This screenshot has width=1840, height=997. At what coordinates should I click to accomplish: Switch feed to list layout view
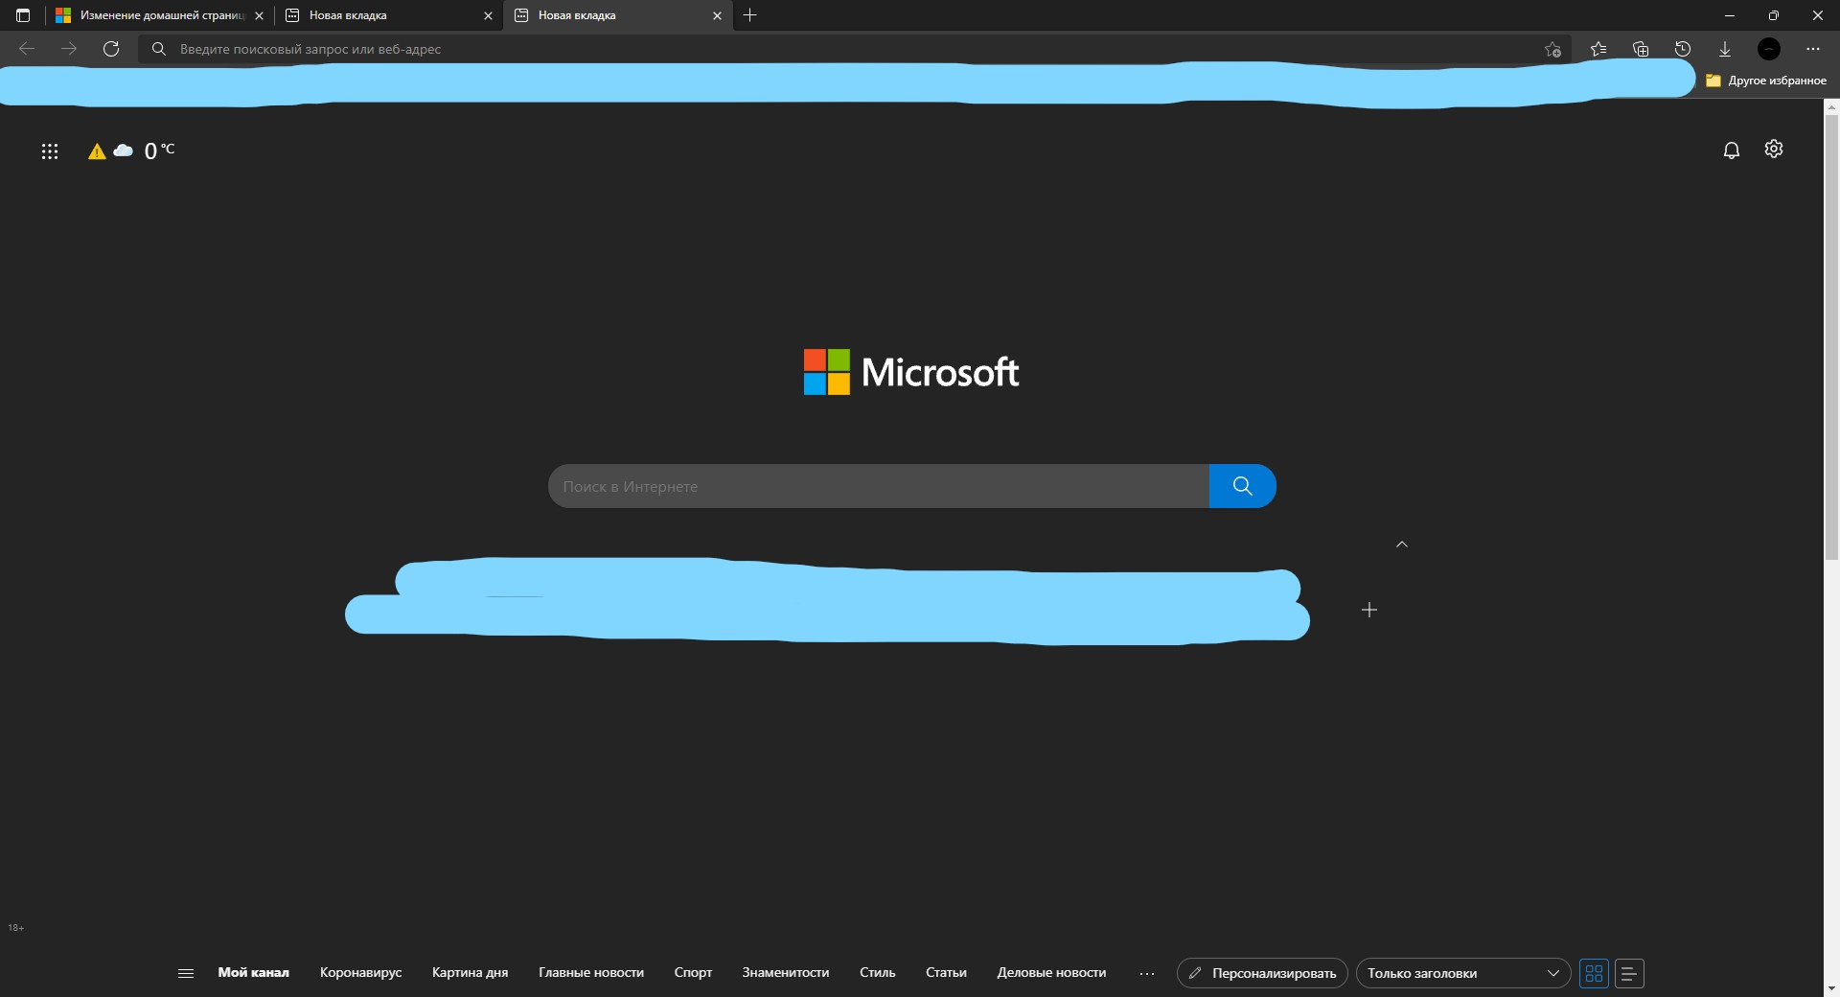pyautogui.click(x=1629, y=973)
